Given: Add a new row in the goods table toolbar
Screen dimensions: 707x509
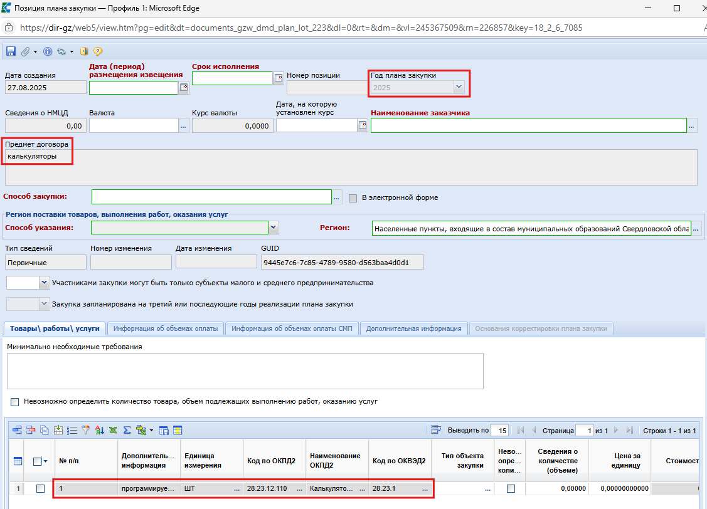Looking at the screenshot, I should coord(17,430).
